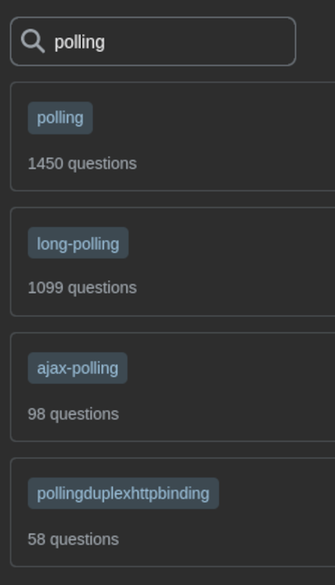Click the magnifying glass search icon
335x585 pixels.
point(33,42)
